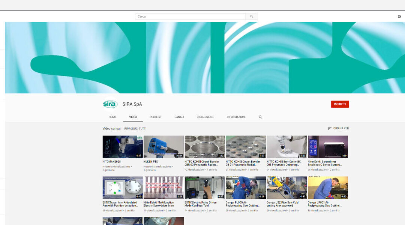
Task: Click the channel banner image
Action: (x=205, y=57)
